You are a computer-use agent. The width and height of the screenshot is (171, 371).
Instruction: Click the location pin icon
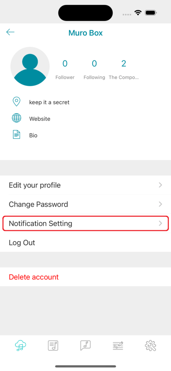click(17, 102)
